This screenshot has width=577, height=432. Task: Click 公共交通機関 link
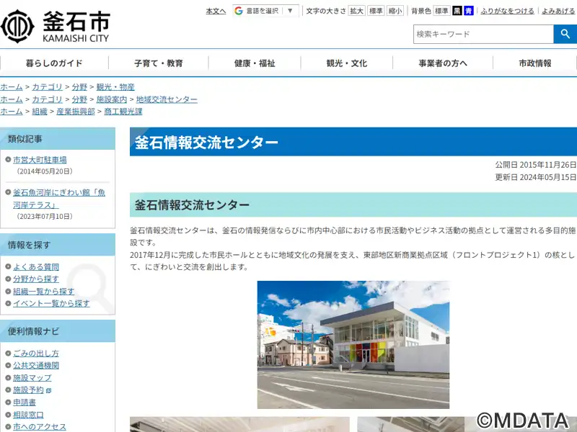click(x=36, y=366)
